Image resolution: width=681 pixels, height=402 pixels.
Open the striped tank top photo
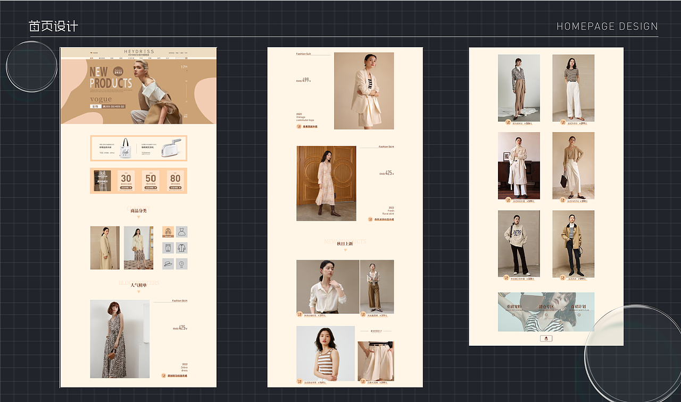pyautogui.click(x=326, y=353)
